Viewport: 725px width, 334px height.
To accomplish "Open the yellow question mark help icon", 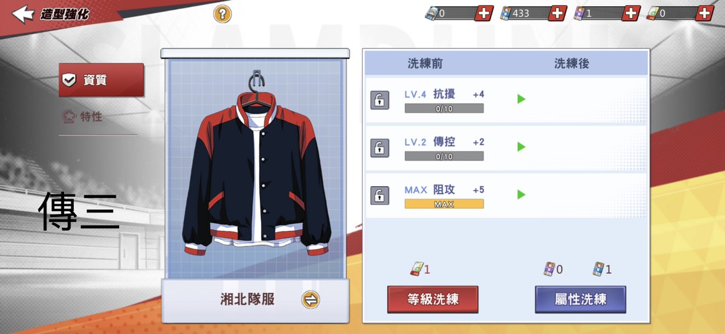I will tap(223, 14).
